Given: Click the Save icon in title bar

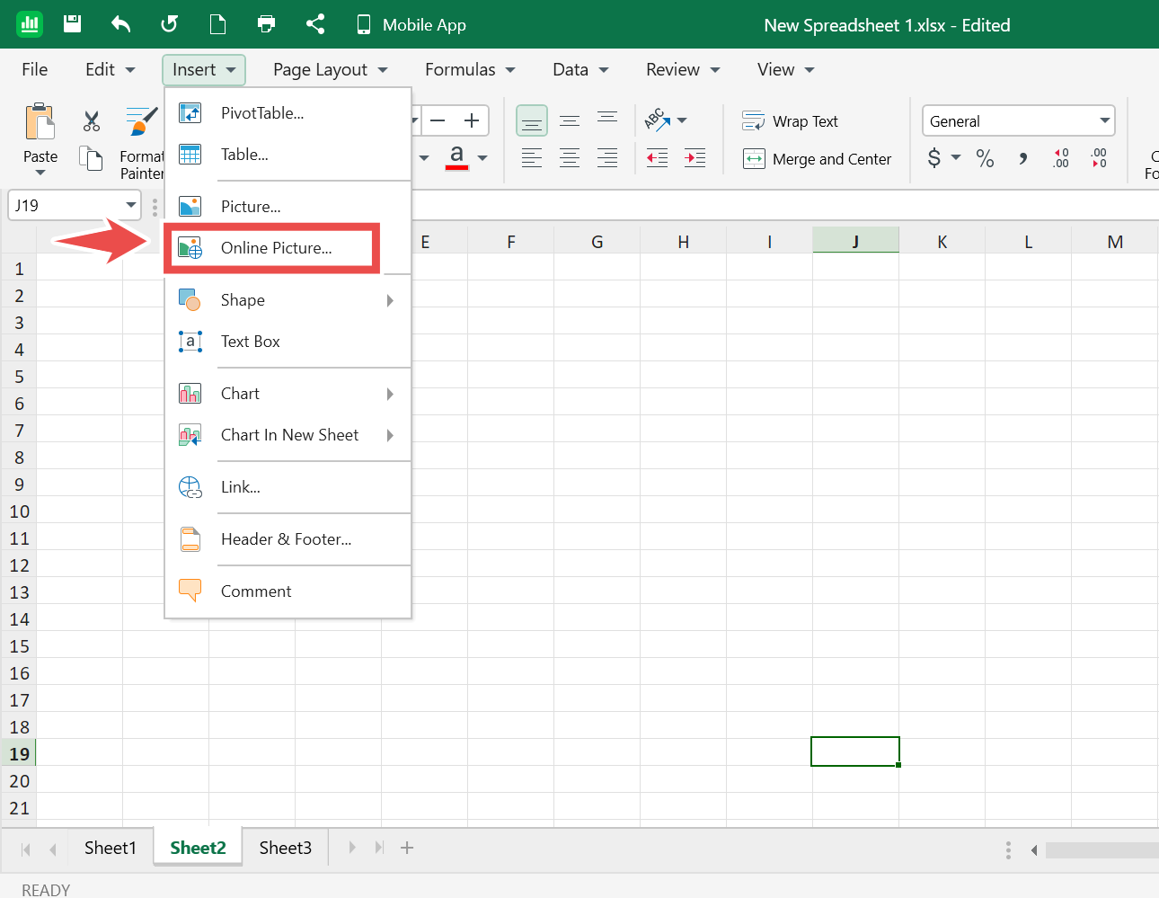Looking at the screenshot, I should 73,24.
